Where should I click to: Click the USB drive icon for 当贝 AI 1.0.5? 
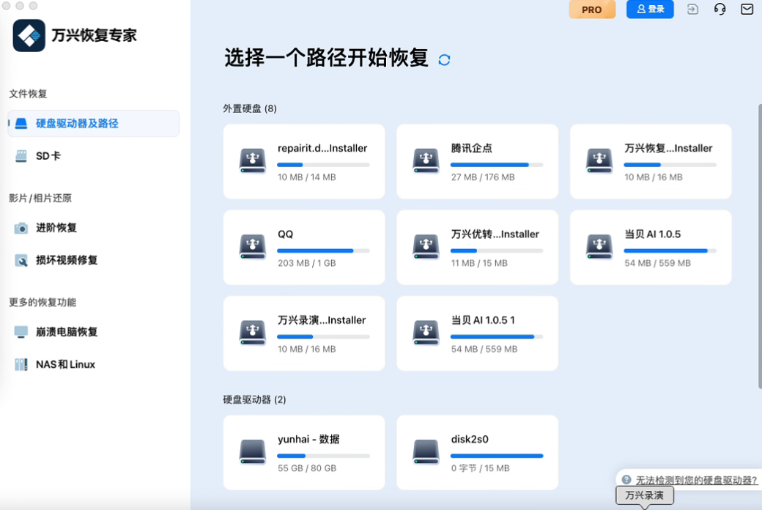point(599,247)
